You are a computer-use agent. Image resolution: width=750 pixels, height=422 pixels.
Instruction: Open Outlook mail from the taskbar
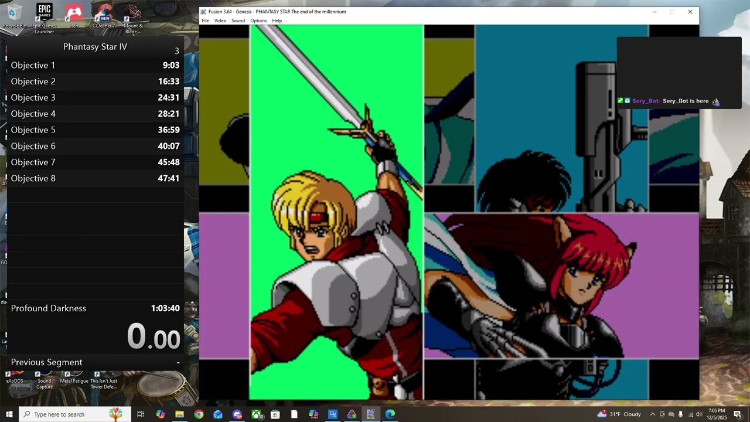[x=218, y=414]
